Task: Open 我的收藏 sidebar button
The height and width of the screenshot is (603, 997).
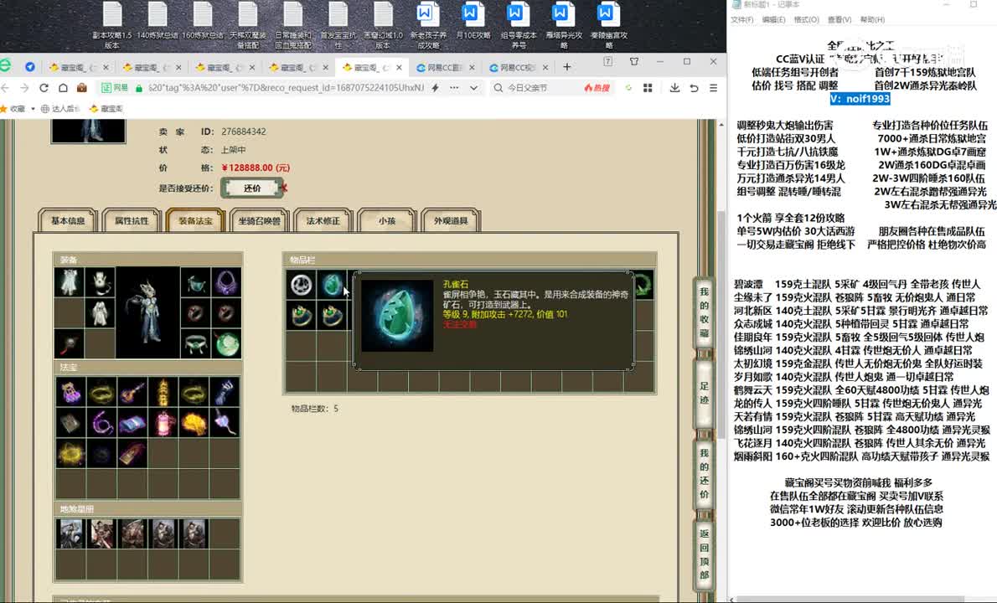Action: [704, 312]
